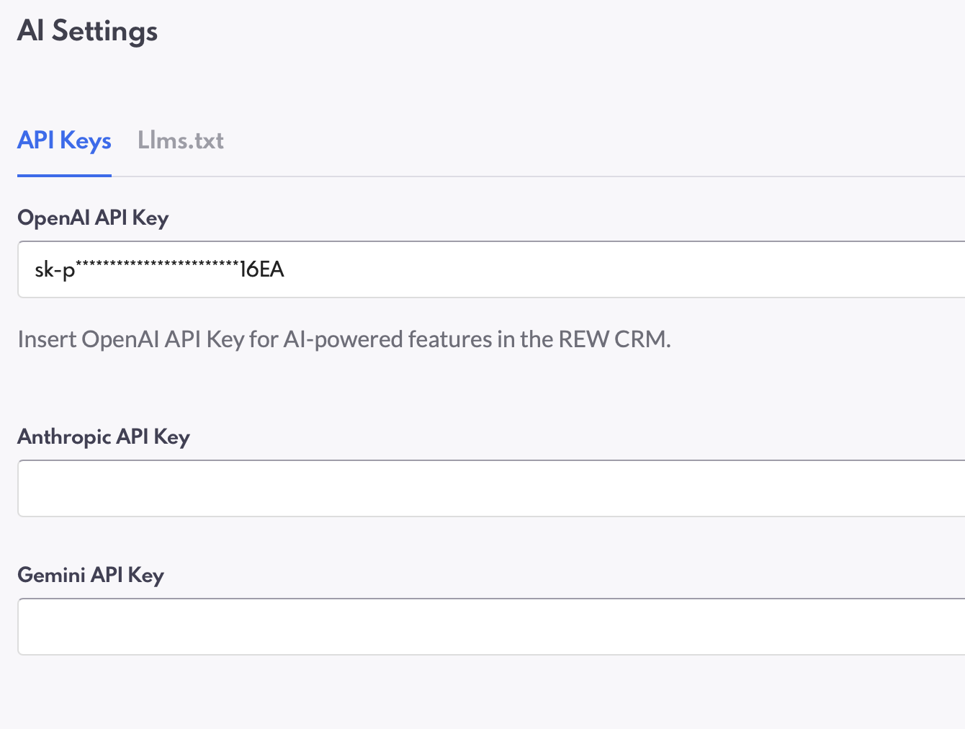Click the masked asterisks in the OpenAI key

(x=157, y=266)
